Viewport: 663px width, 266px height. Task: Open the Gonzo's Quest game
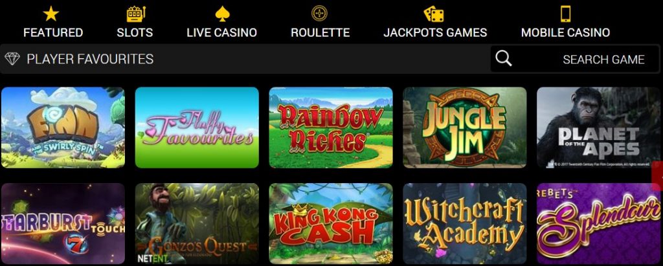[x=197, y=224]
